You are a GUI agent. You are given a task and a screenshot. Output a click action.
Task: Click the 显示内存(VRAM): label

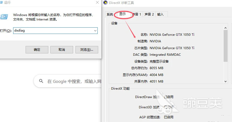pyautogui.click(x=135, y=75)
